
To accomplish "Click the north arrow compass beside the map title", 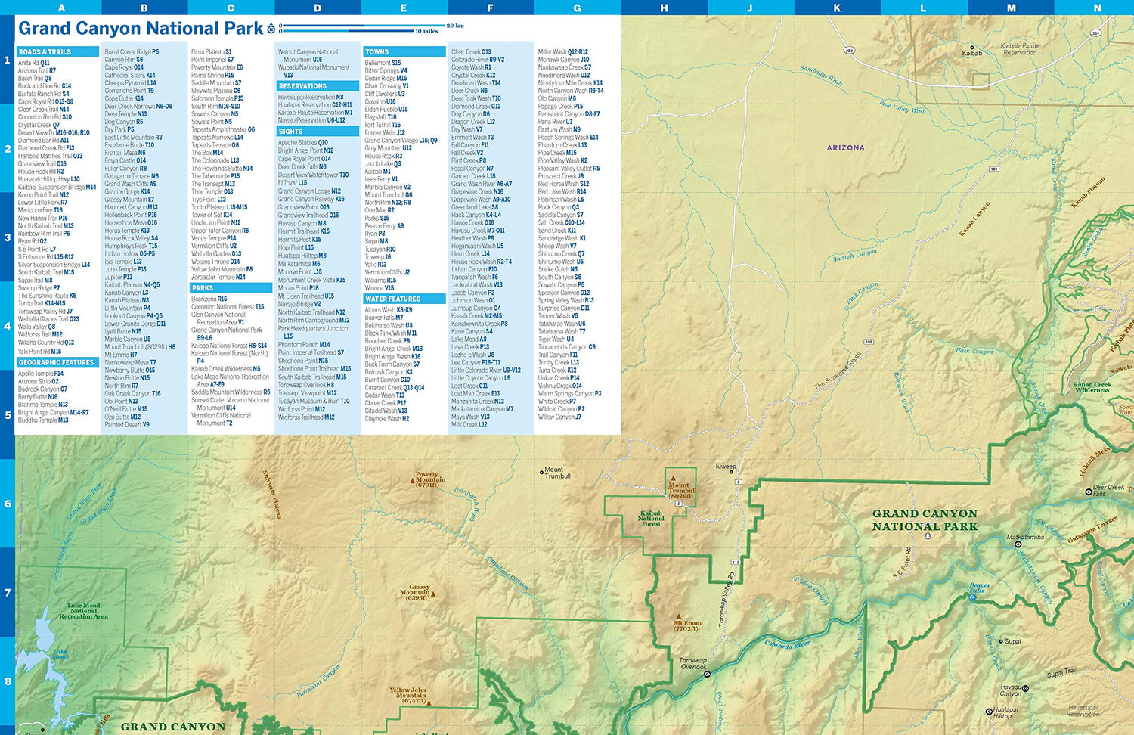I will coord(271,29).
